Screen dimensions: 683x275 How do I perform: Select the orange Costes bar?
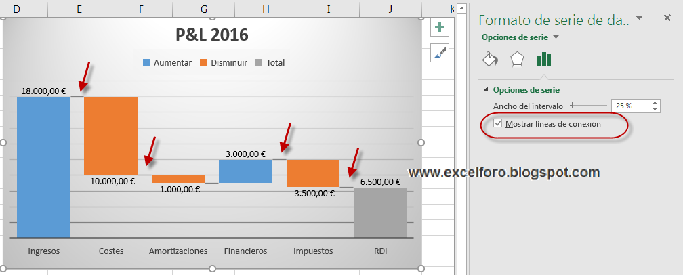[x=110, y=135]
